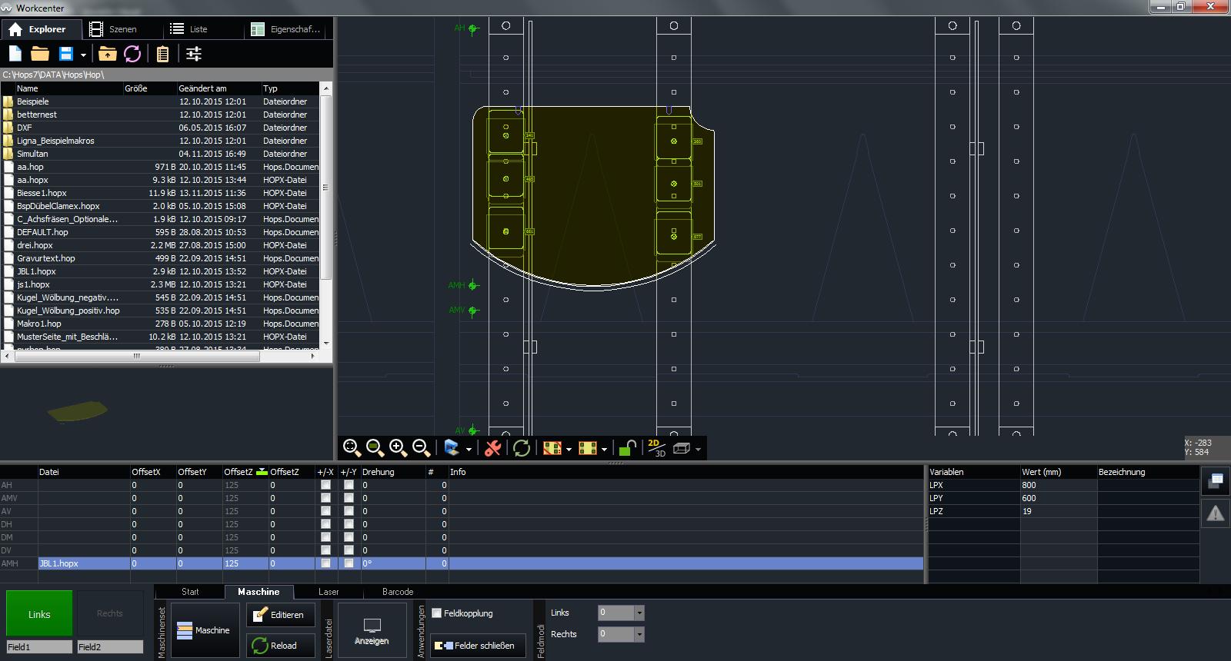Click the Field1 input field
This screenshot has height=661, width=1231.
(x=39, y=647)
